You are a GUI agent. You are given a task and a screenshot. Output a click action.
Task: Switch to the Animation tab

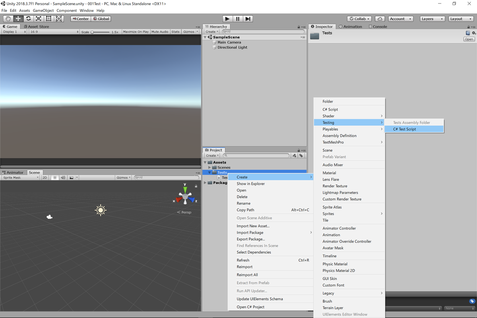(350, 27)
